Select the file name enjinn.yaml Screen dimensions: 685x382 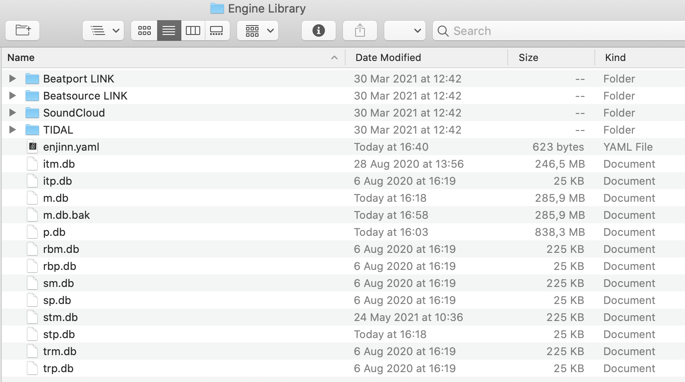pyautogui.click(x=71, y=147)
